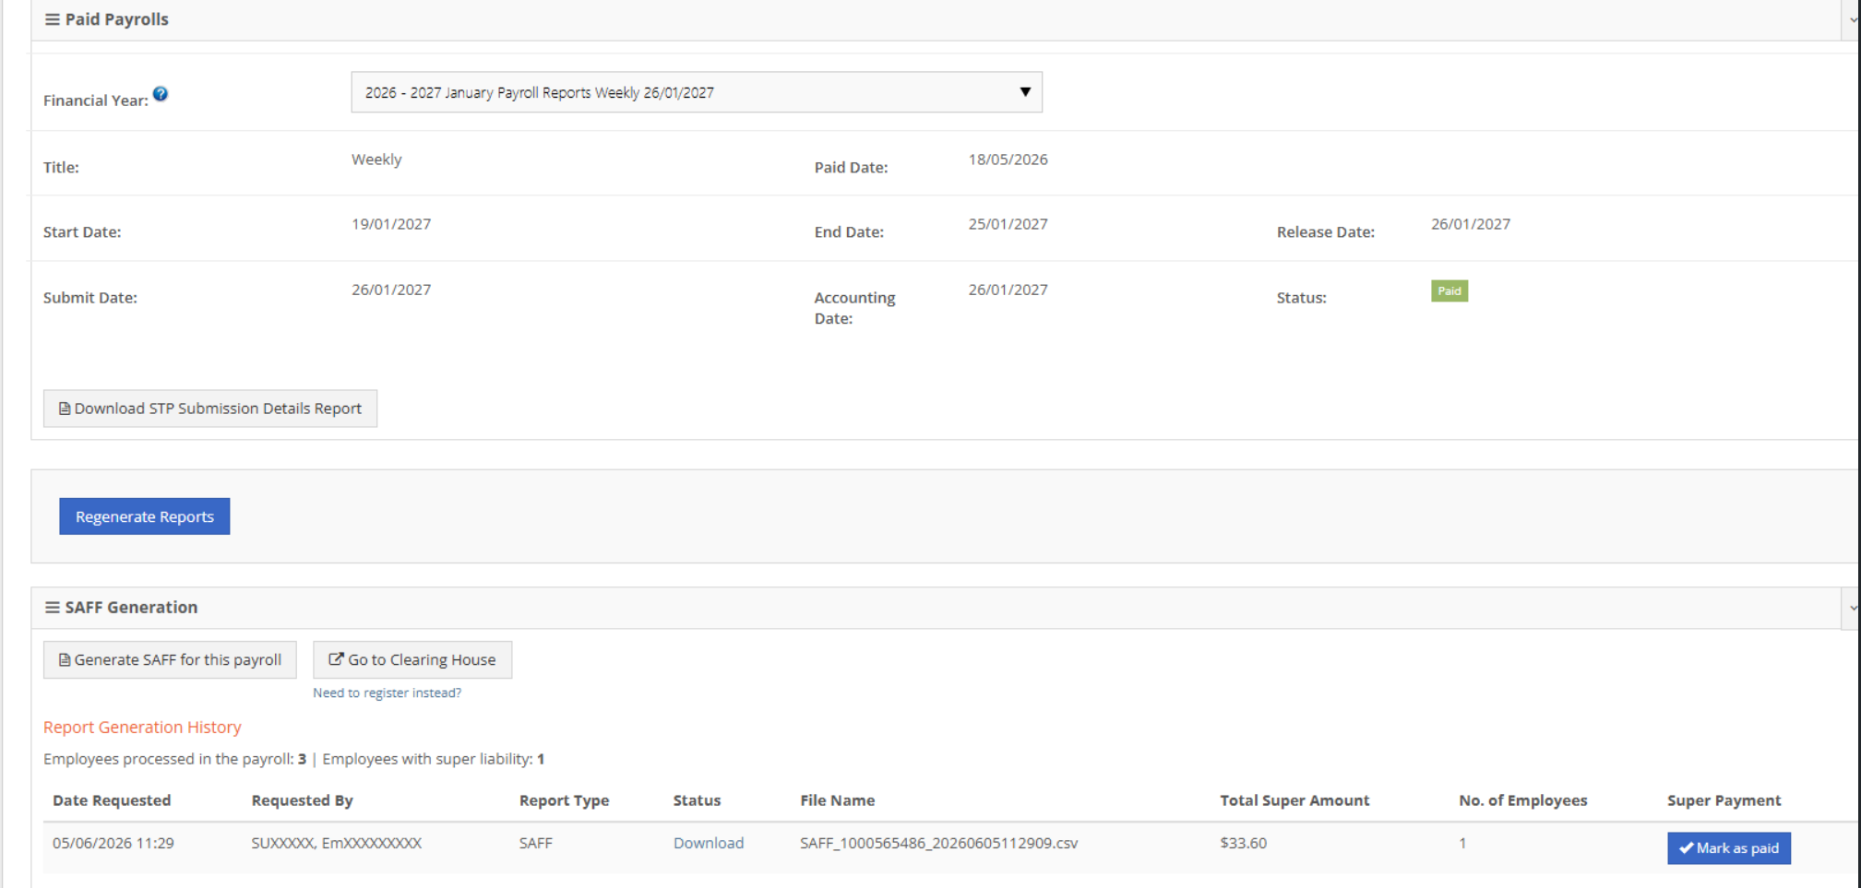Download the SAFF report file
The width and height of the screenshot is (1861, 888).
point(709,843)
